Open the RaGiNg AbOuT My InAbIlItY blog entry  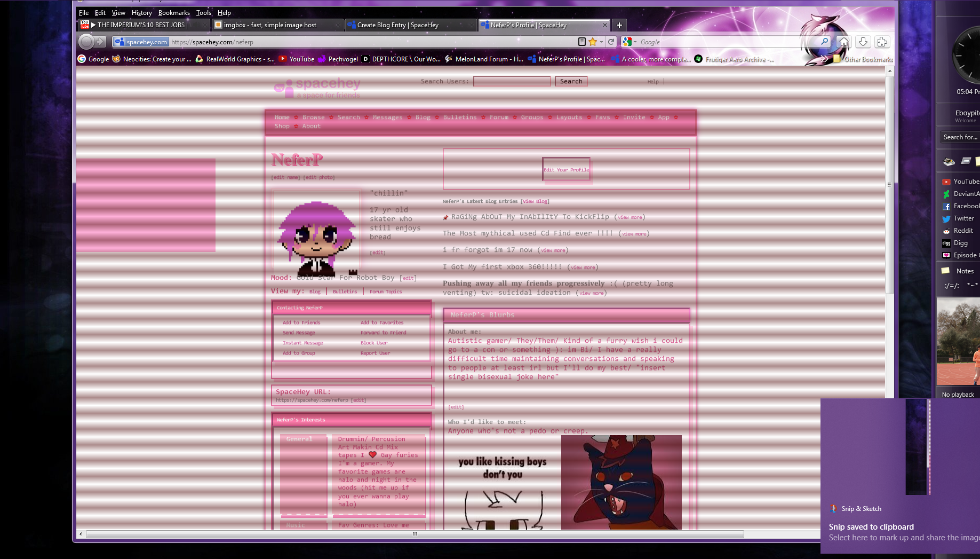click(x=530, y=217)
